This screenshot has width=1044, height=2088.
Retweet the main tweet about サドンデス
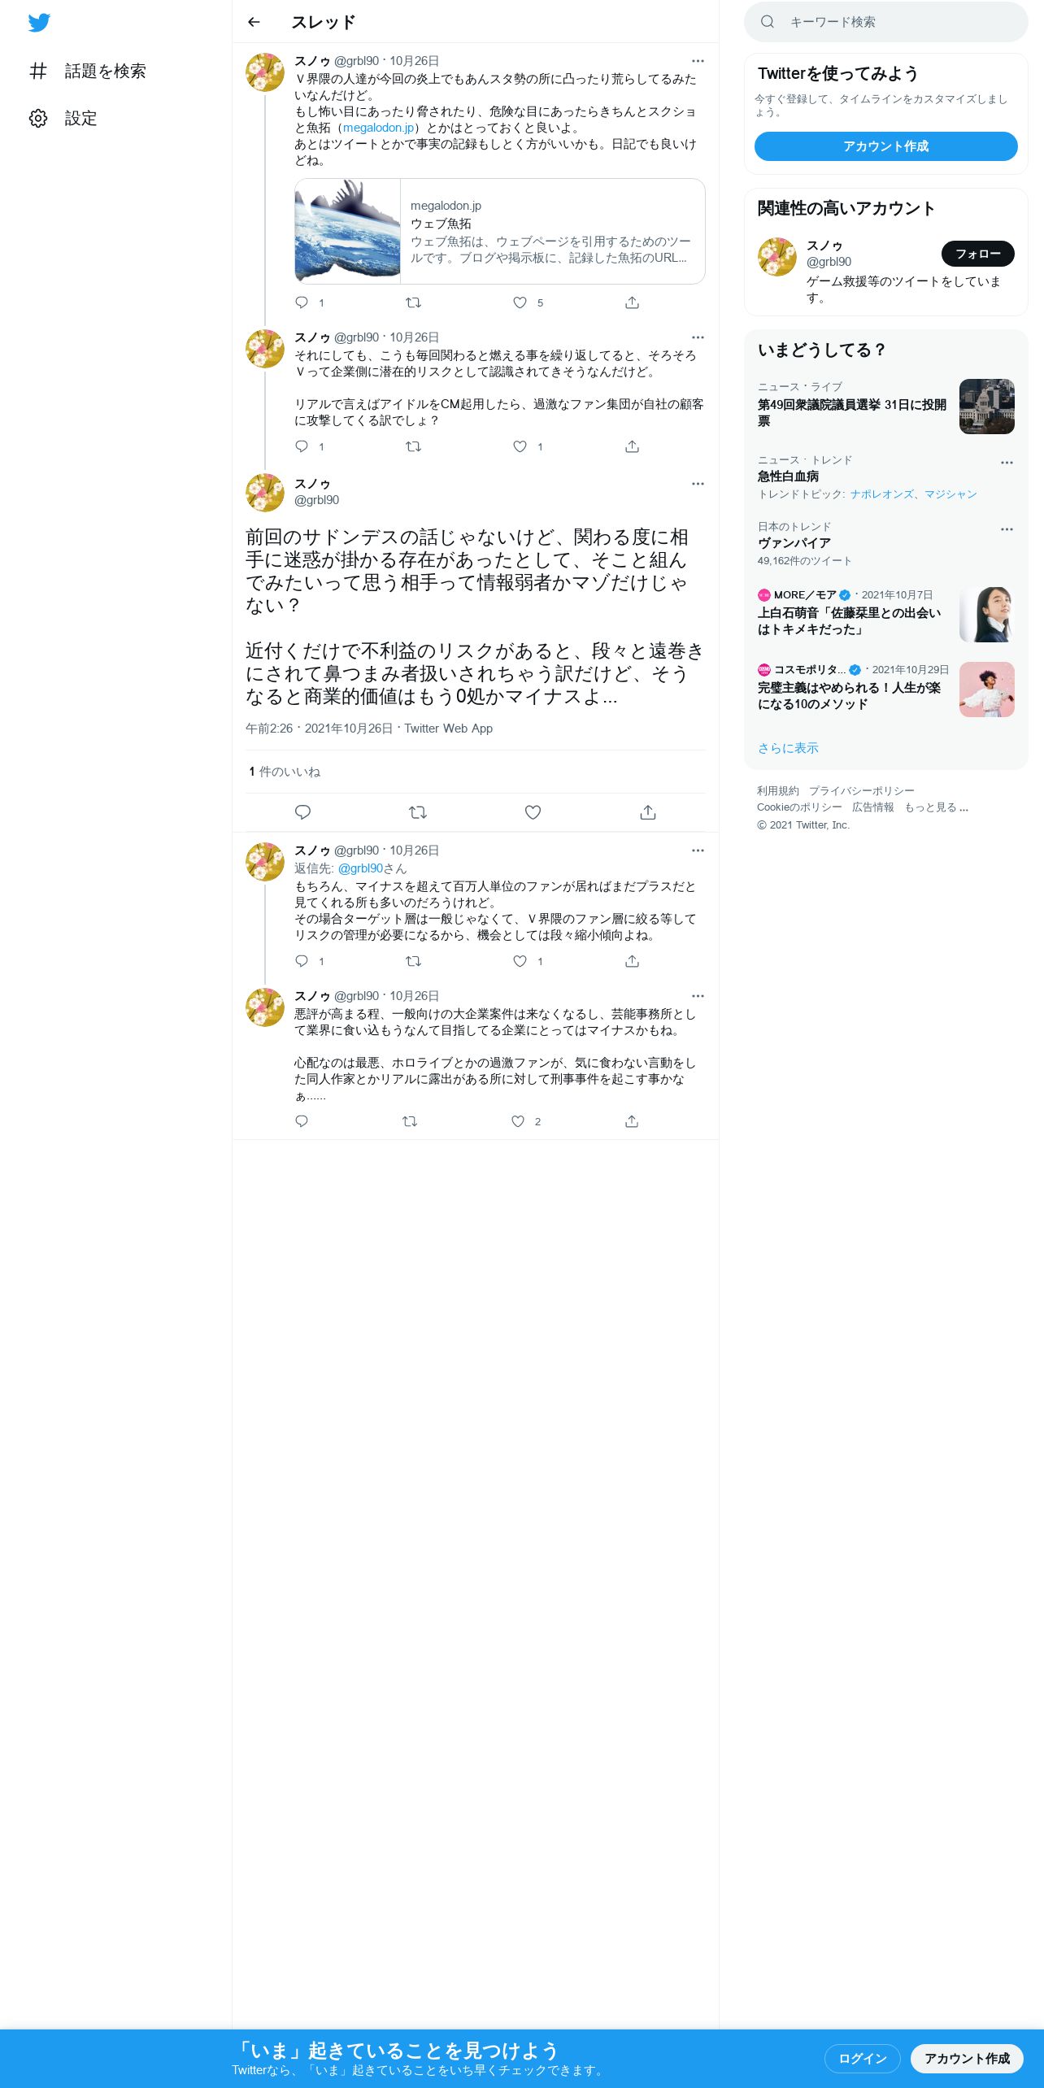click(418, 812)
